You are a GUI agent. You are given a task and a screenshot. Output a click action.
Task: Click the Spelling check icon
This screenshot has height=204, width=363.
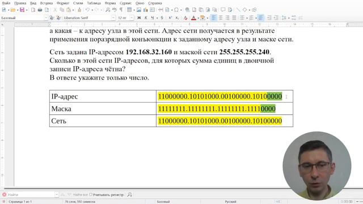(115, 10)
